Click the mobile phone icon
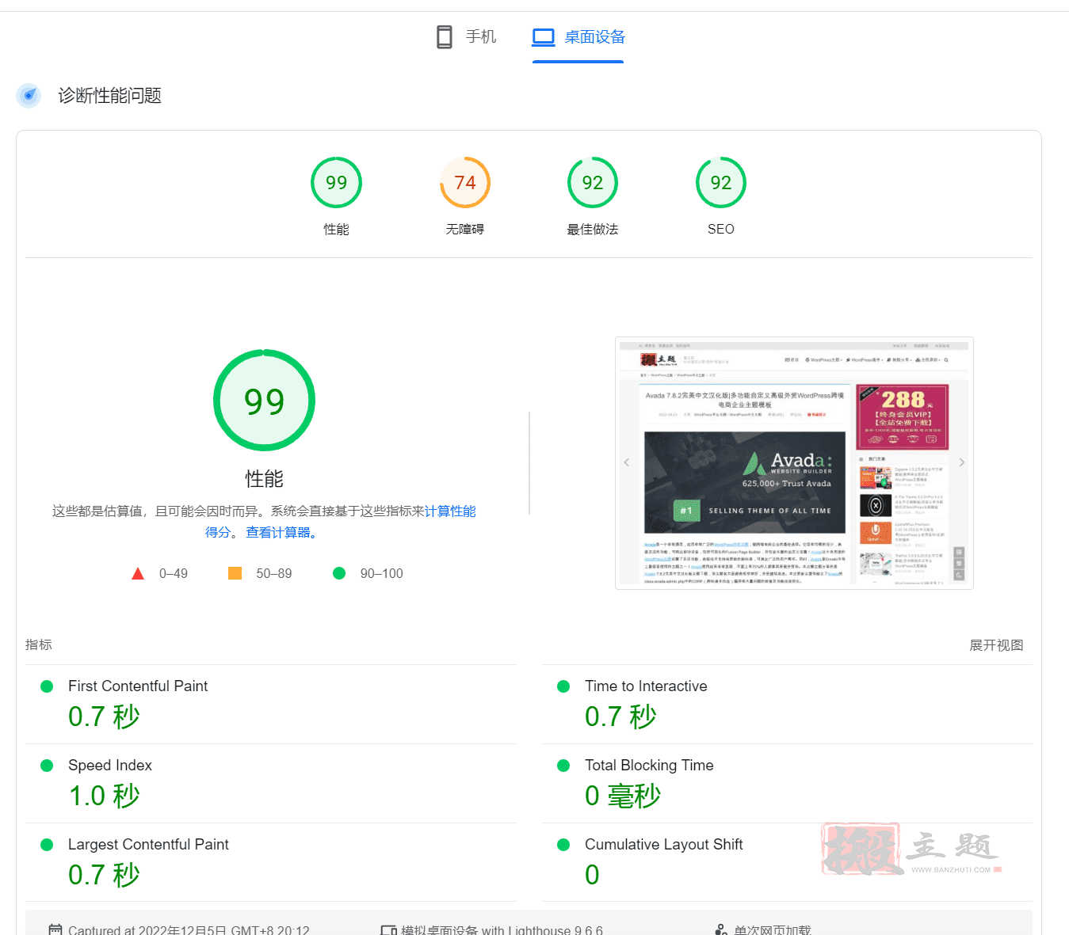Viewport: 1069px width, 935px height. click(445, 37)
